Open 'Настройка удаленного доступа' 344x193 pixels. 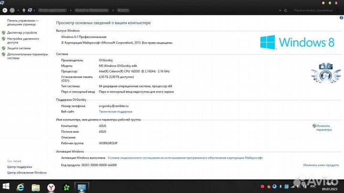23,41
